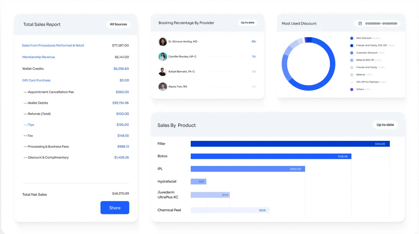The height and width of the screenshot is (234, 419).
Task: Click the purple Others legend dot
Action: pos(352,89)
